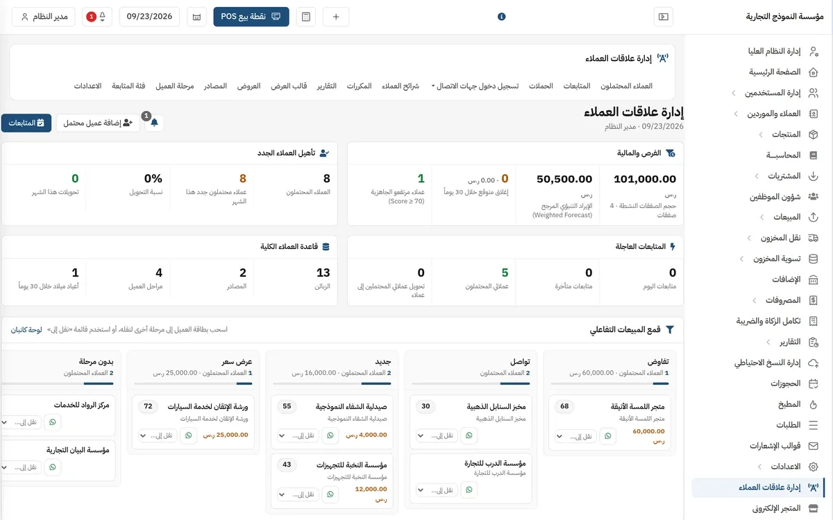Open نقل إلى dropdown on مخبز السنابل الذهبية card
The image size is (833, 520).
pyautogui.click(x=437, y=436)
